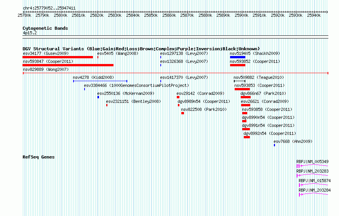The height and width of the screenshot is (216, 339).
Task: Open dgv8989n54 (Cooper2011) variant label
Action: click(x=204, y=101)
